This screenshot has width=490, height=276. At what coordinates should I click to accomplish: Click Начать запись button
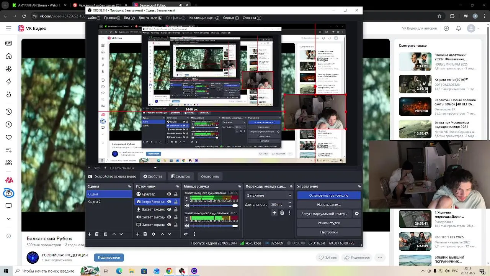329,205
